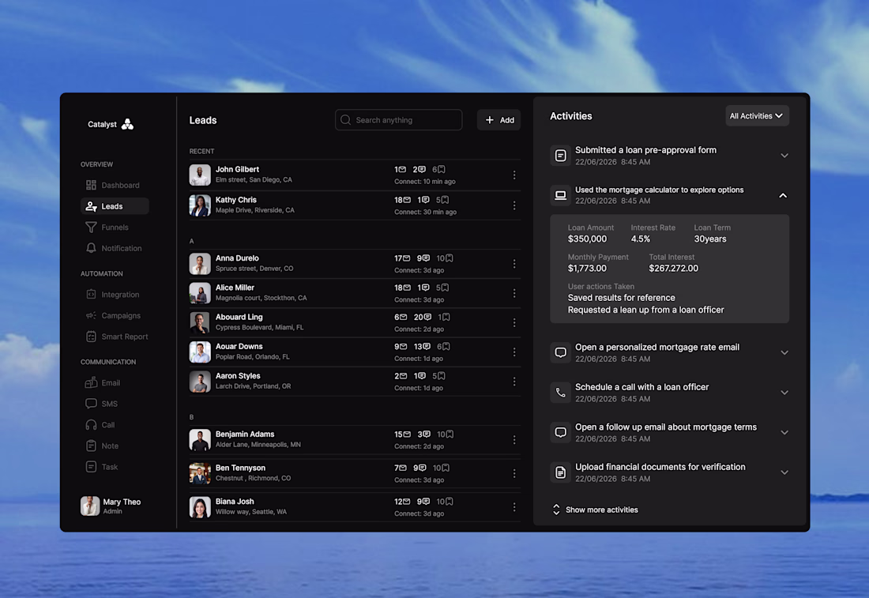This screenshot has height=598, width=869.
Task: Click Ben Tennyson's profile photo
Action: (200, 473)
